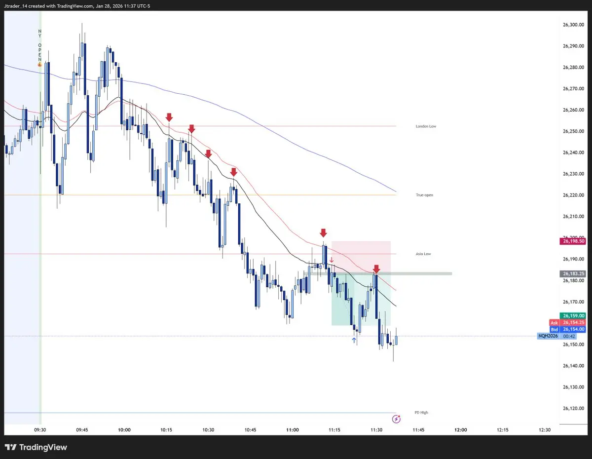Screen dimensions: 592x459
Task: Click the 26,140.00 price axis label
Action: (x=572, y=366)
